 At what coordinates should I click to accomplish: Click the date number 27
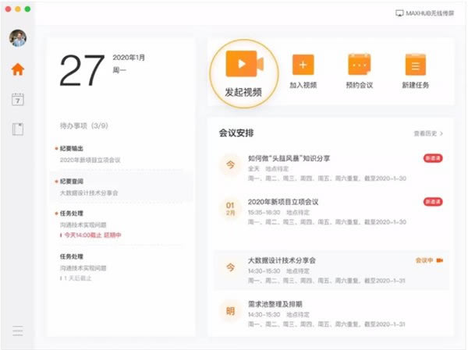(83, 70)
